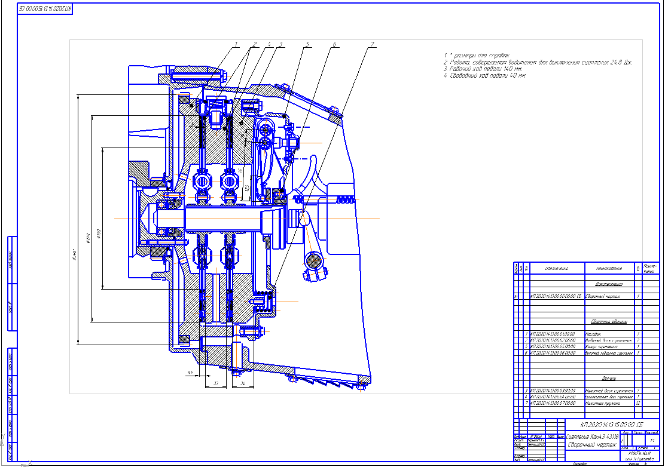Screen dimensions: 665x467
Task: Click the ø199 diameter dimension text
Action: [x=99, y=233]
